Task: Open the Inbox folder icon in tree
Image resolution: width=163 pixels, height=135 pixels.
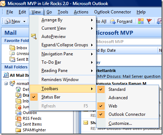Action: (x=18, y=101)
